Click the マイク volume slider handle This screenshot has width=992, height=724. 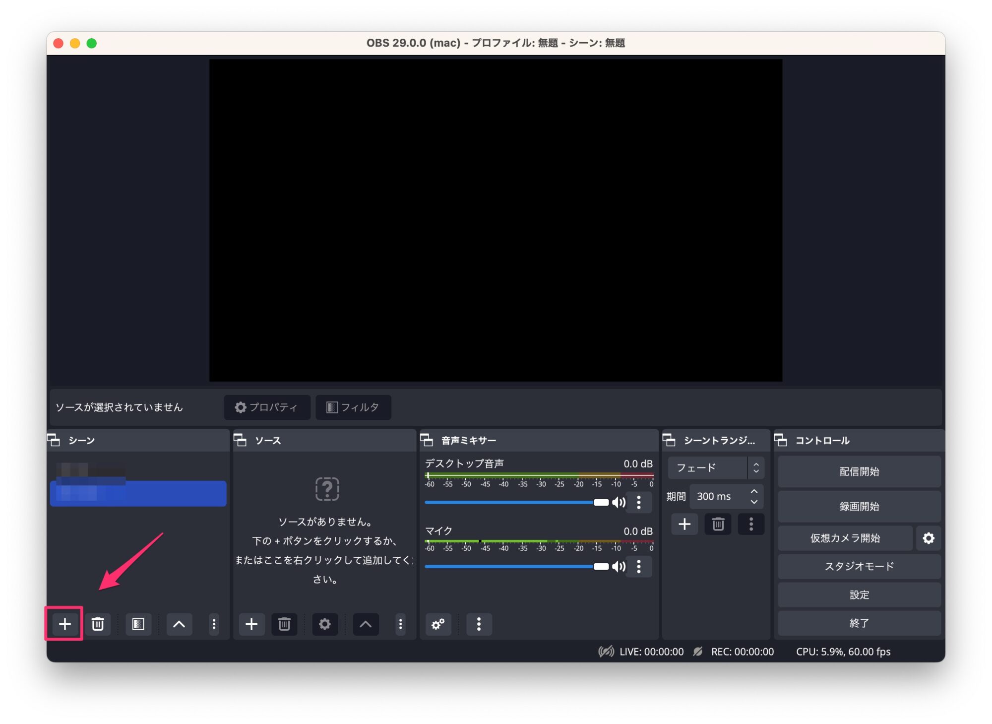tap(601, 566)
